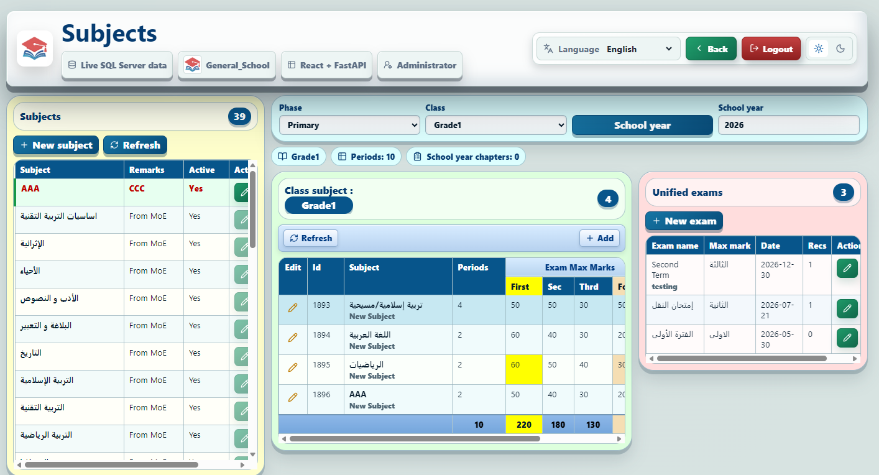Click the Grade1 class subject pill

(318, 205)
